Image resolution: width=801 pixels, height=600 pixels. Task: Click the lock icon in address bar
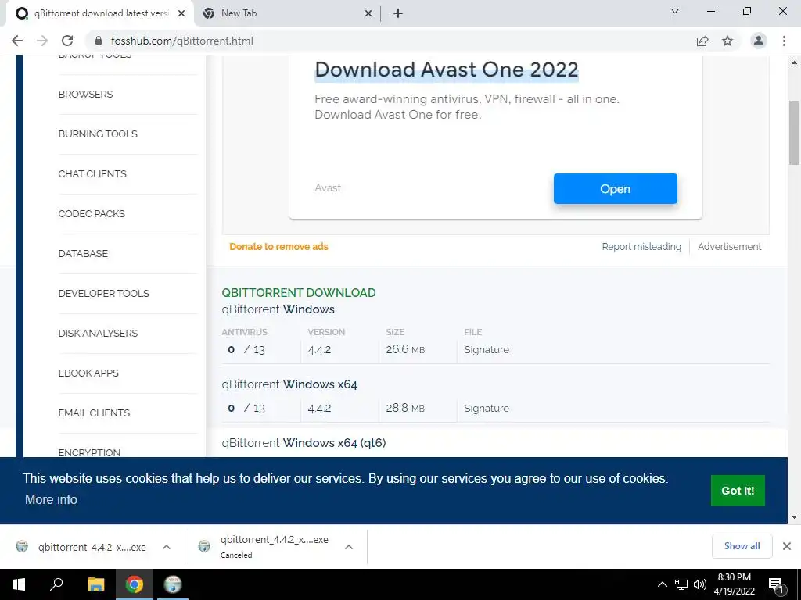point(99,41)
